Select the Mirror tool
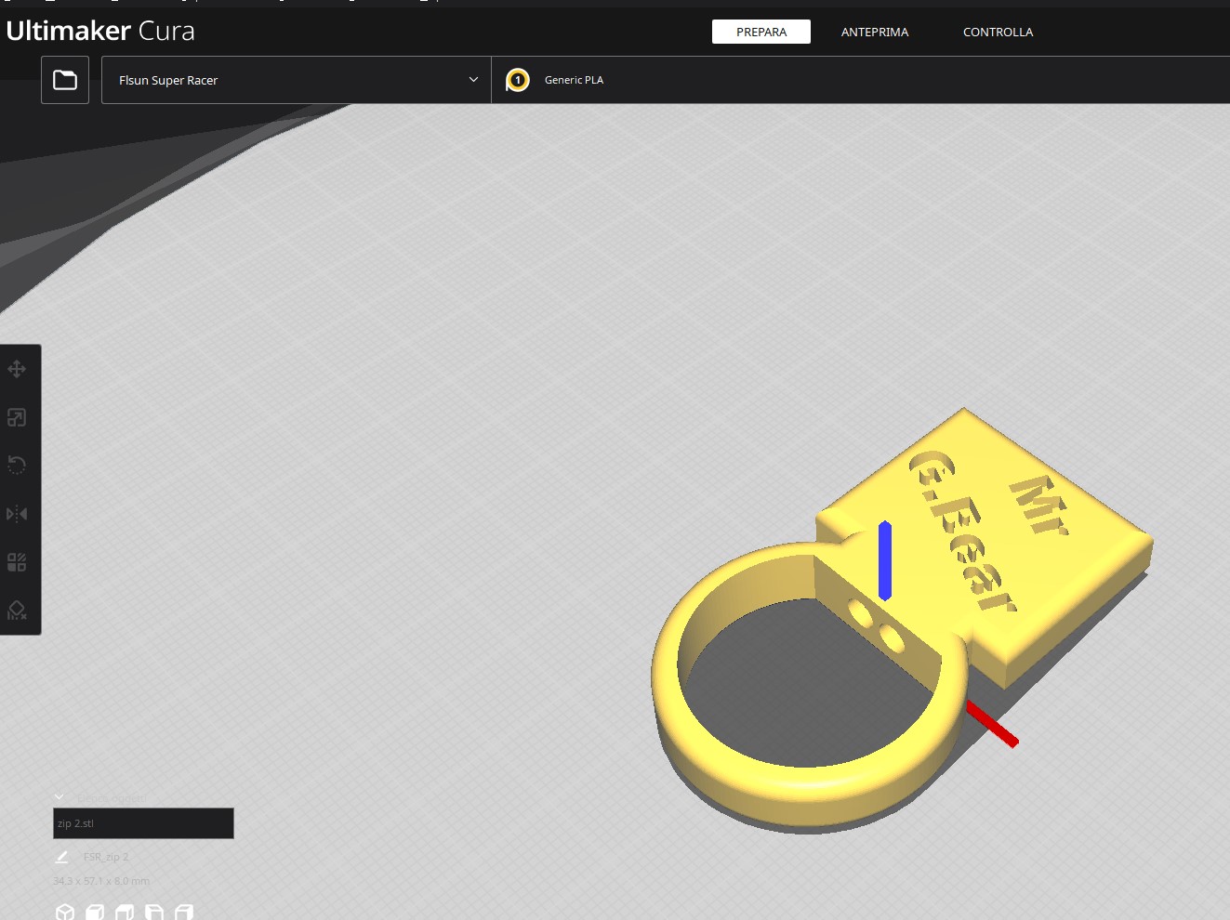 point(17,514)
